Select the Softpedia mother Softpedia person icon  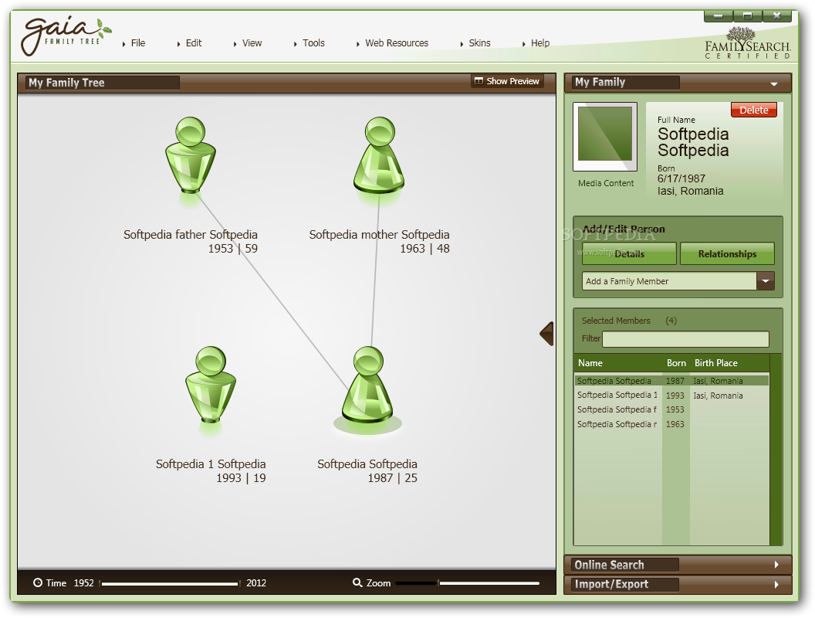pyautogui.click(x=379, y=155)
